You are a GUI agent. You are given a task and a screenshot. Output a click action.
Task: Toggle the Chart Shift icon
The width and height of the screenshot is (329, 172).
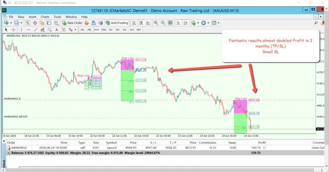pyautogui.click(x=185, y=23)
